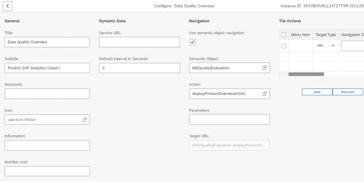The width and height of the screenshot is (364, 182).
Task: Click the Parameters input box
Action: pyautogui.click(x=229, y=119)
